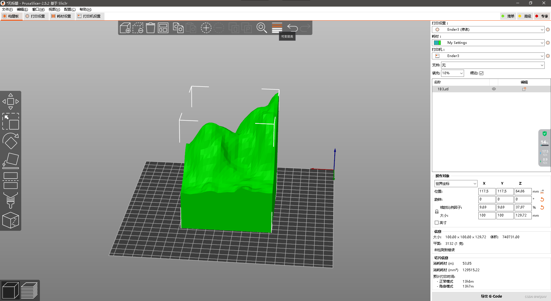This screenshot has height=301, width=551.
Task: Click the Arrange objects icon
Action: click(163, 28)
